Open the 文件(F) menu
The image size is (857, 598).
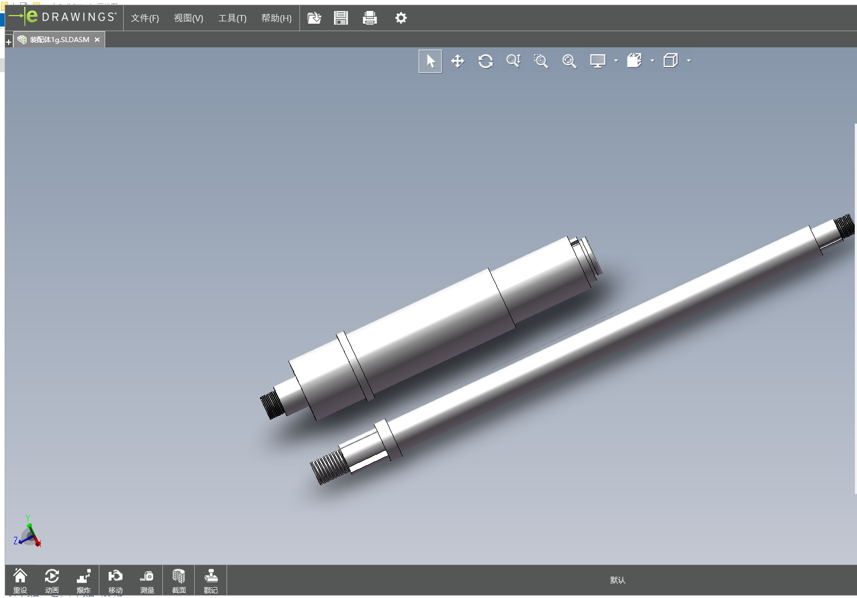click(x=145, y=18)
